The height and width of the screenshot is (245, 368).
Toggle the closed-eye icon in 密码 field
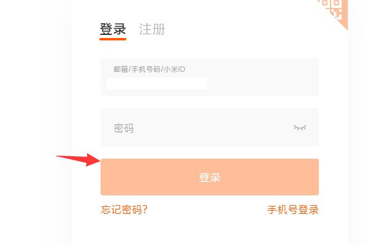click(299, 127)
